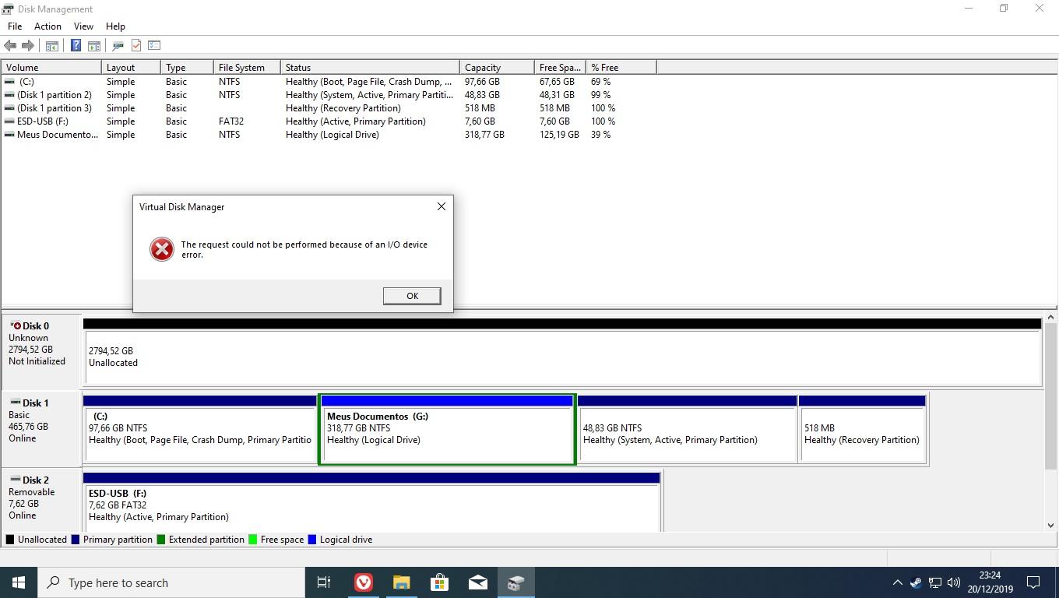Show hidden tray icons chevron

(897, 582)
